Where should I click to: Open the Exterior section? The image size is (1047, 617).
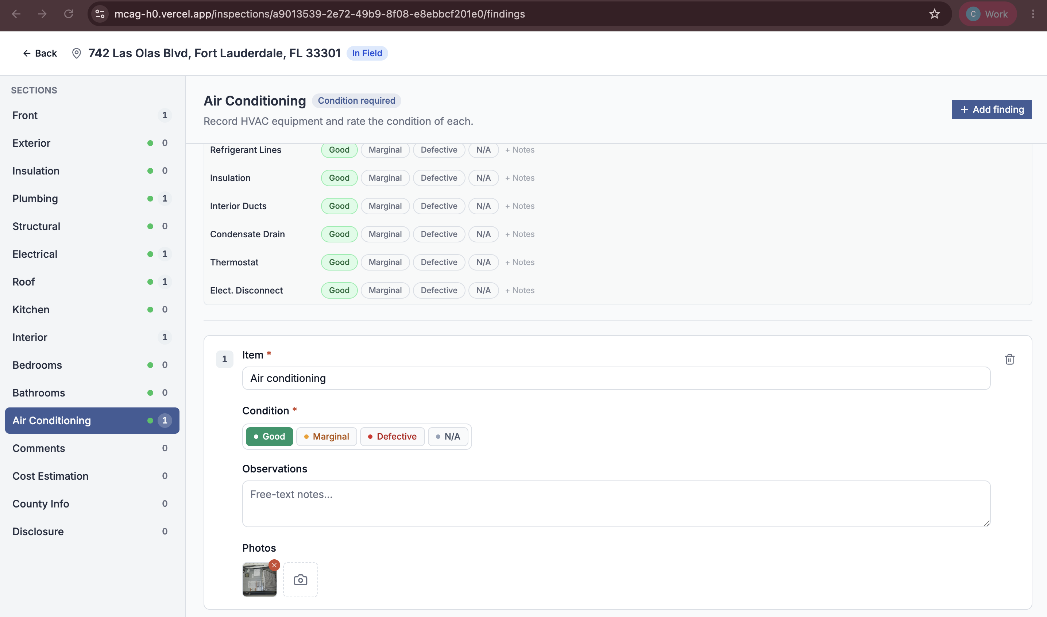pos(92,143)
